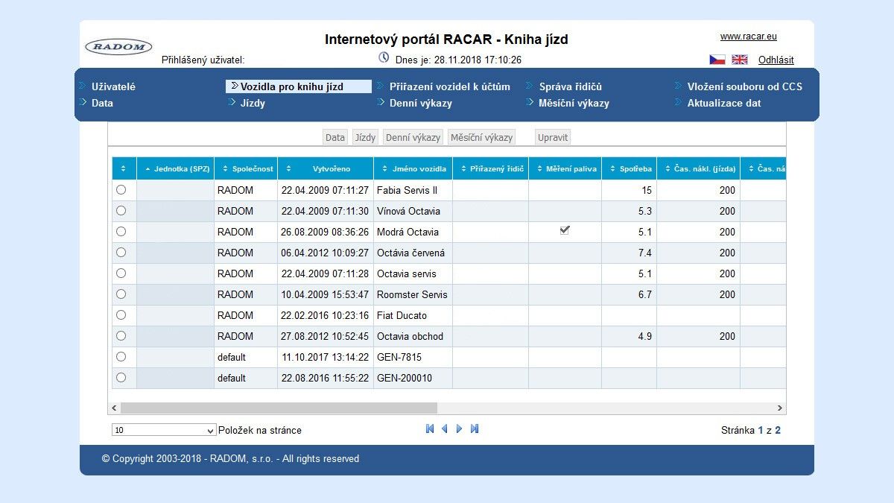Viewport: 894px width, 503px height.
Task: Sort by the Vytvořeno column header
Action: click(x=326, y=169)
